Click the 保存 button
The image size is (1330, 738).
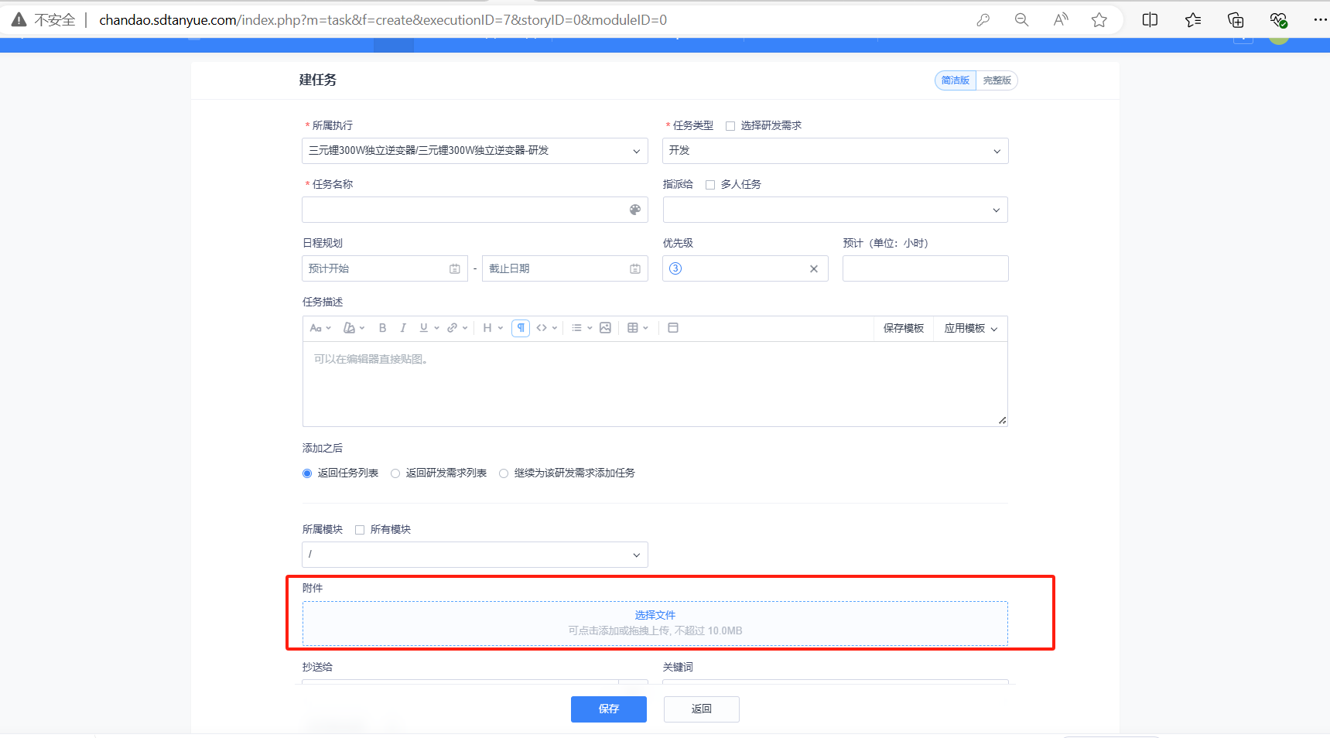[x=609, y=709]
